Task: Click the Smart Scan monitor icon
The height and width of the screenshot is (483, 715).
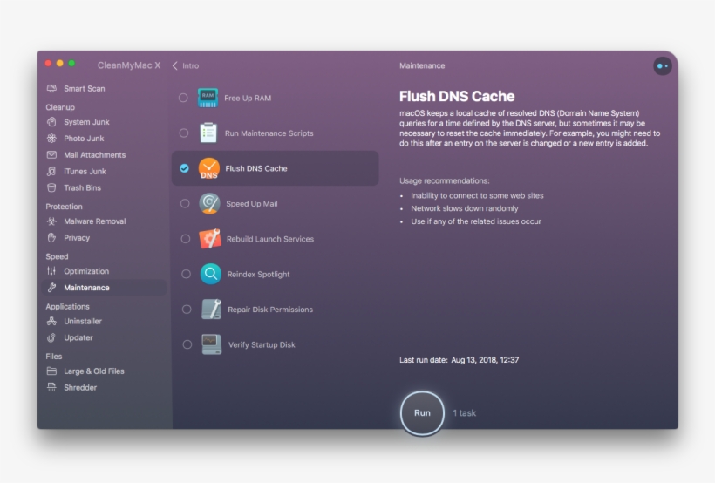Action: [51, 88]
